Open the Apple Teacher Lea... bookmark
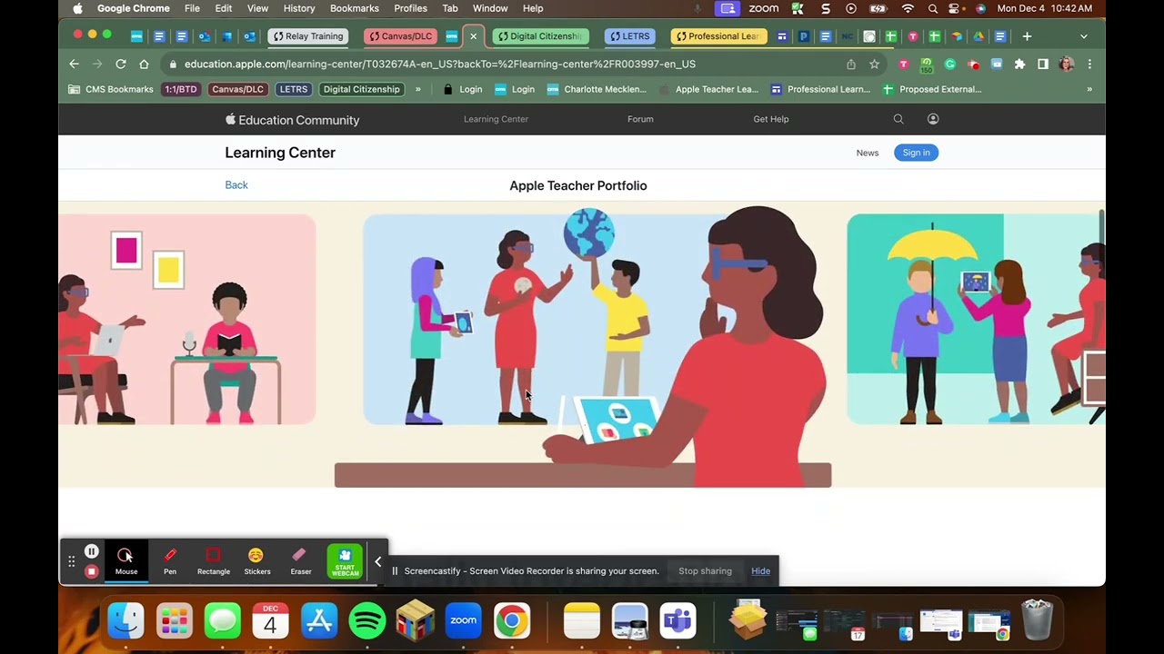1164x654 pixels. (x=707, y=89)
